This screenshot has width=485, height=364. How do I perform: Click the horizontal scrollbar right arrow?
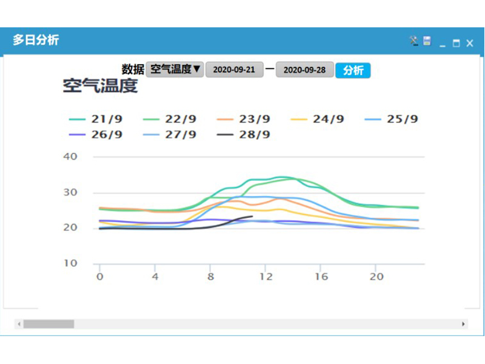click(x=463, y=324)
